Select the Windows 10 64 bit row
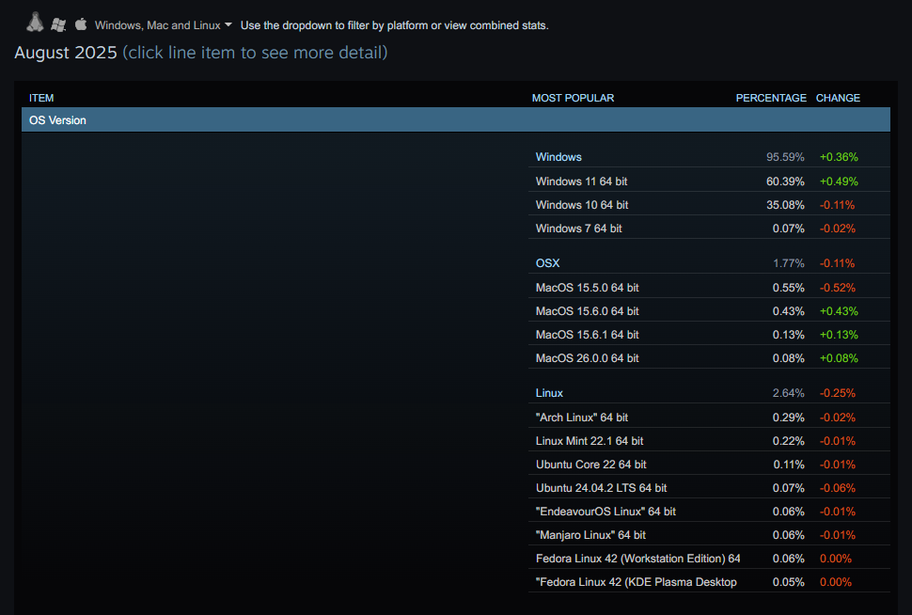 pyautogui.click(x=709, y=204)
